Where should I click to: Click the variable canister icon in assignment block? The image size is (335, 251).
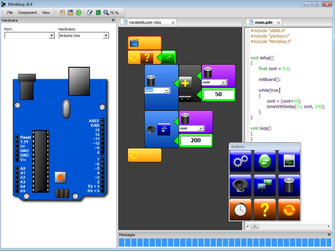[x=151, y=81]
